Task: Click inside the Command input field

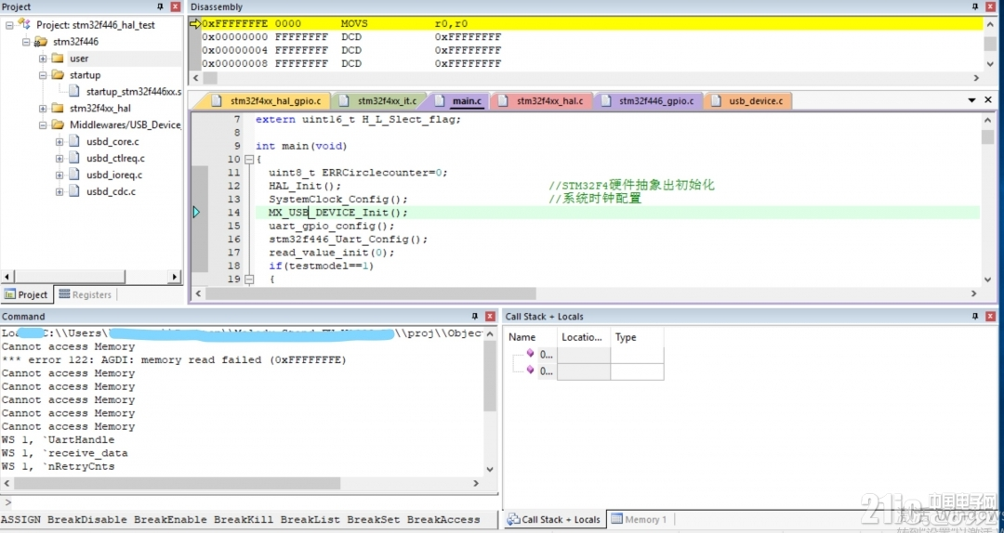Action: click(x=252, y=503)
